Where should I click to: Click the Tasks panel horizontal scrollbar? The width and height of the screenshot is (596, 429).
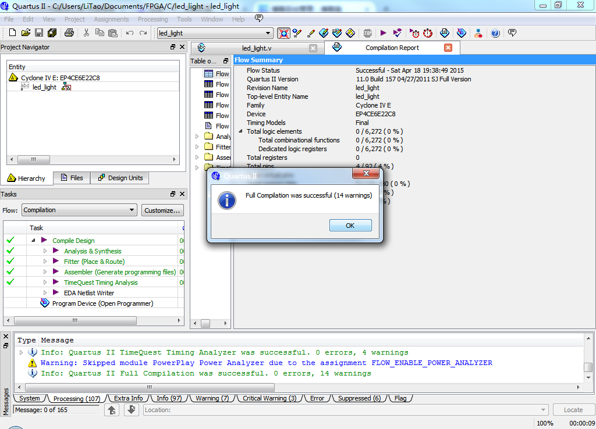point(75,320)
